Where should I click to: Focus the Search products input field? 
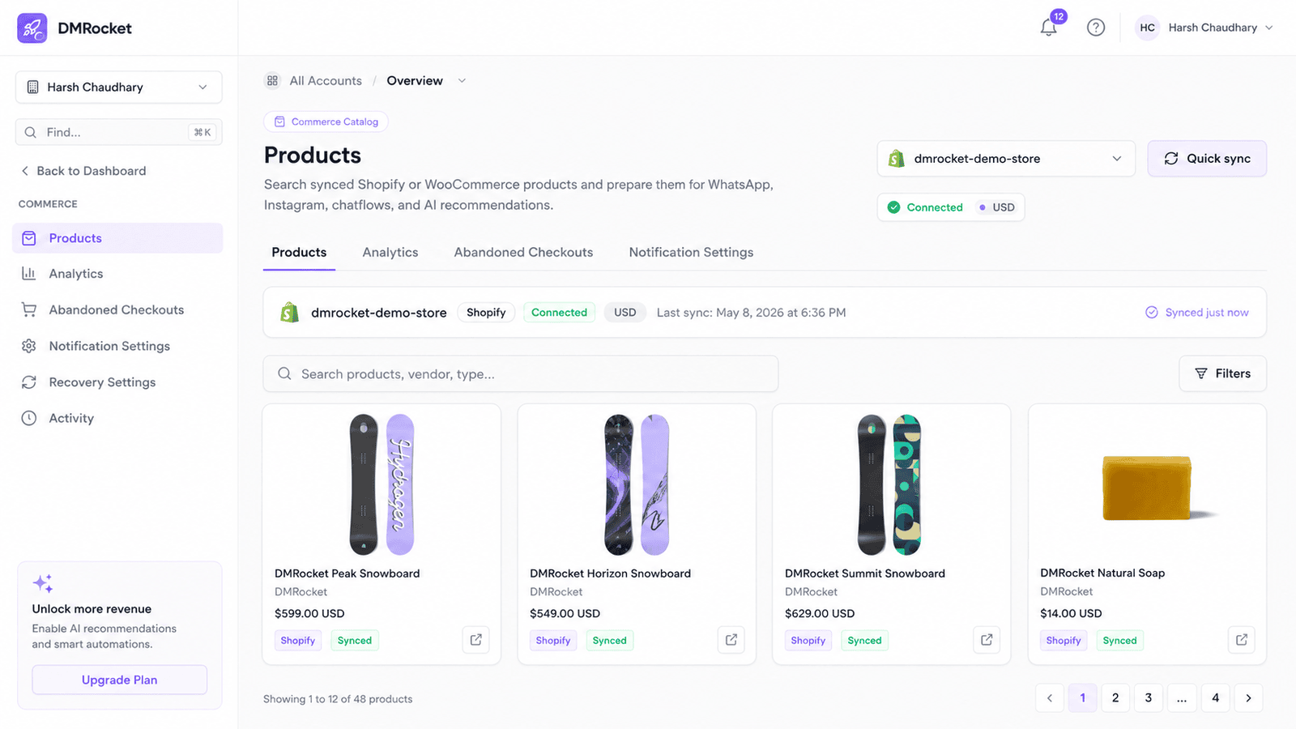pos(521,374)
